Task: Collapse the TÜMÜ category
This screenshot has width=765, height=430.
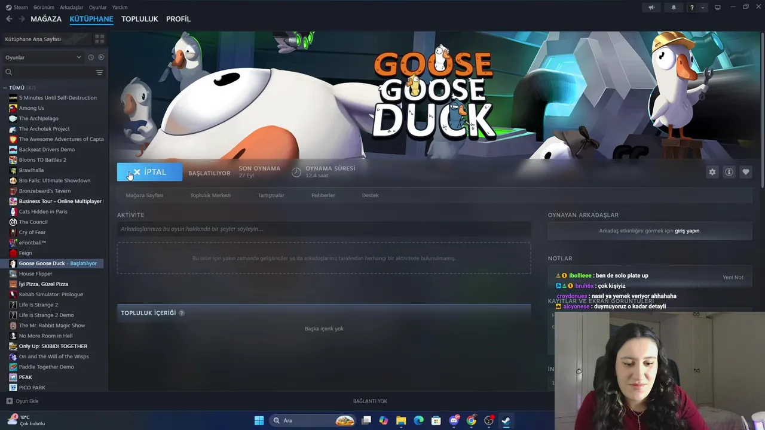Action: [x=5, y=88]
